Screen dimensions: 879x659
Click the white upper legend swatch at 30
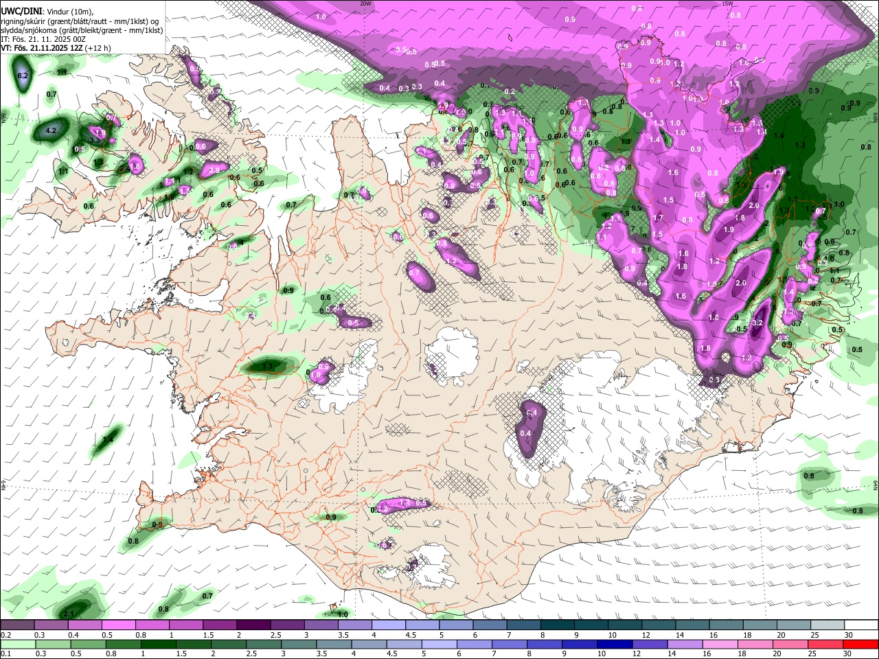(860, 625)
